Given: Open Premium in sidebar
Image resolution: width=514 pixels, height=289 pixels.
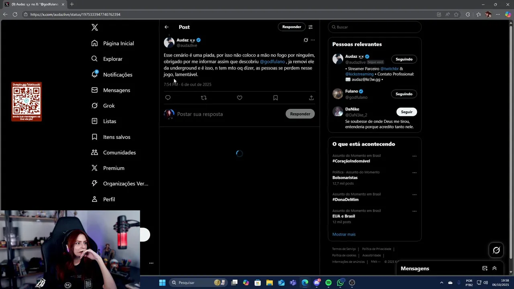Looking at the screenshot, I should [x=108, y=168].
